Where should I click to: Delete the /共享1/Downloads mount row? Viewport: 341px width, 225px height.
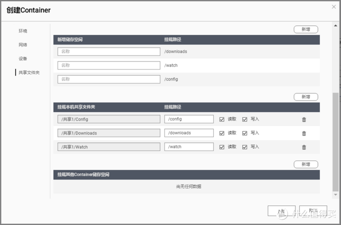click(x=304, y=133)
